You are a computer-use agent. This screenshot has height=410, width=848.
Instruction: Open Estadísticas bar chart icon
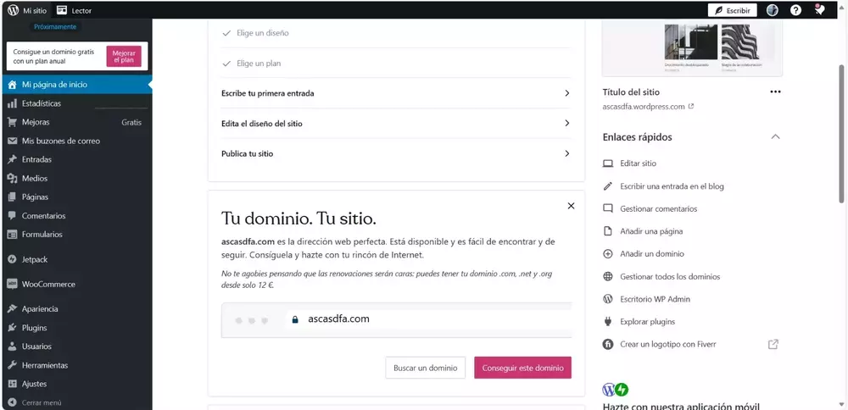tap(12, 103)
